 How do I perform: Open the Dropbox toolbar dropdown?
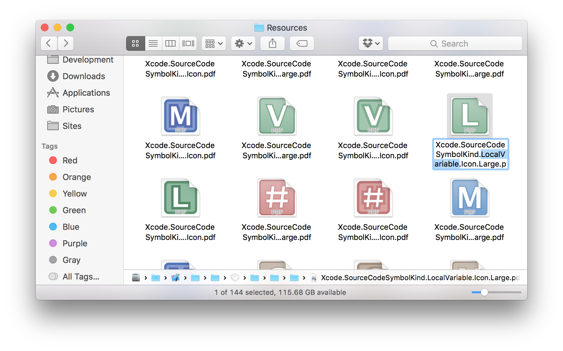point(371,43)
